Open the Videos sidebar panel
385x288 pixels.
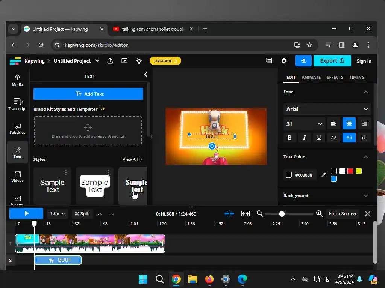[17, 177]
